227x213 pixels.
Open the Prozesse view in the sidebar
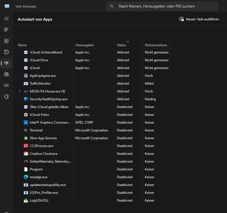6,30
